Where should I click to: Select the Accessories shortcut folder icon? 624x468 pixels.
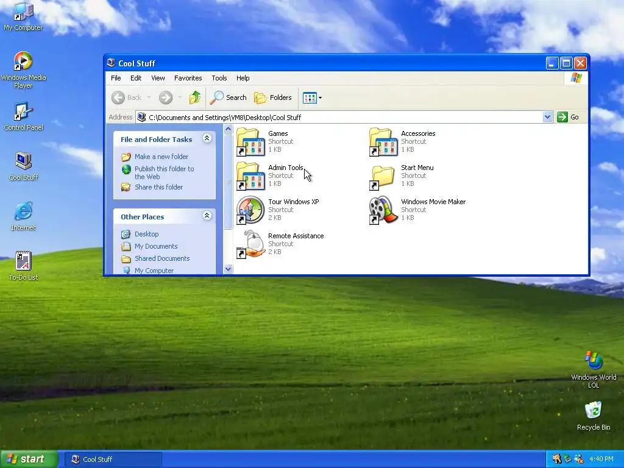[383, 141]
